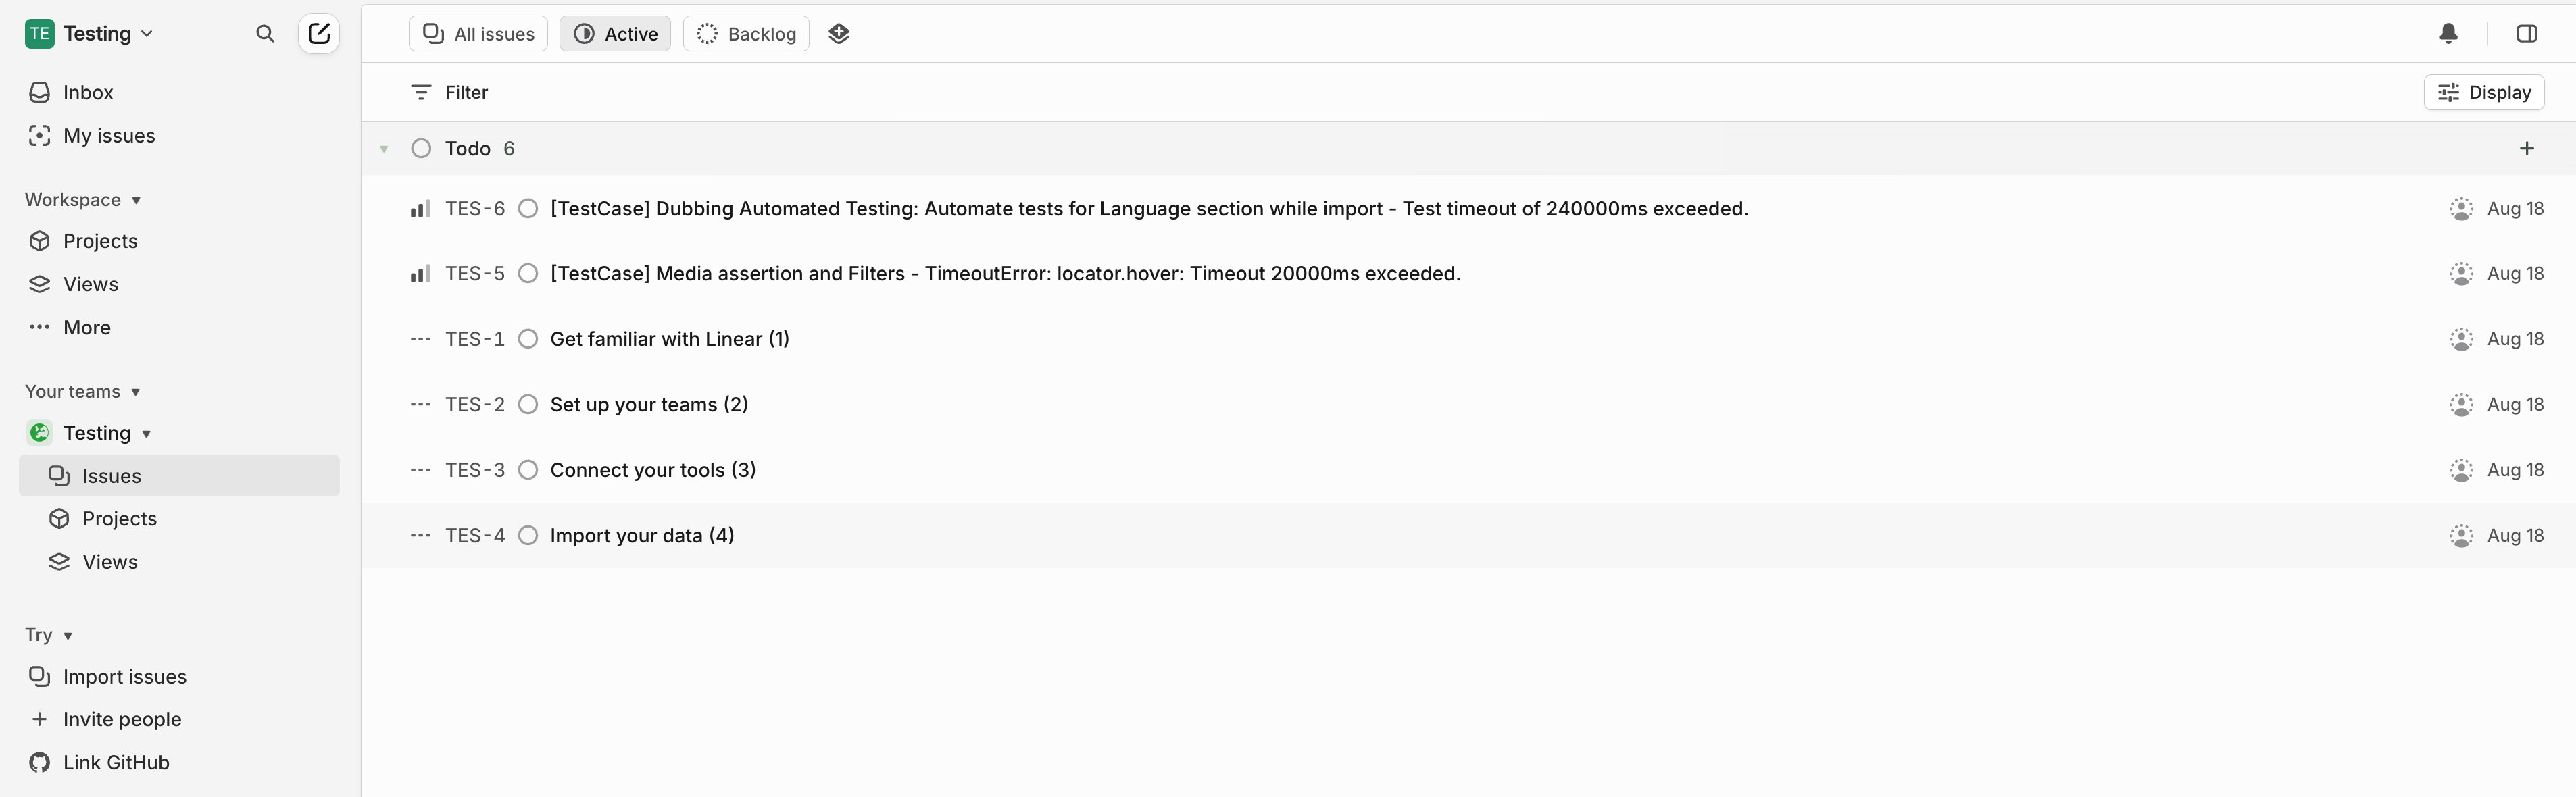
Task: Open notifications bell icon
Action: pyautogui.click(x=2448, y=34)
